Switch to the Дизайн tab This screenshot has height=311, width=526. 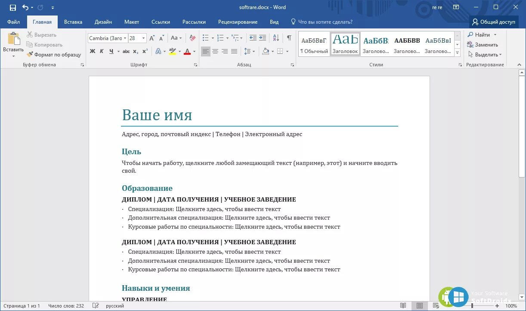(x=103, y=22)
